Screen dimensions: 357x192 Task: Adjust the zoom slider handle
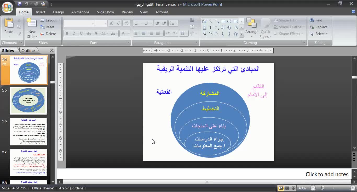pyautogui.click(x=323, y=188)
